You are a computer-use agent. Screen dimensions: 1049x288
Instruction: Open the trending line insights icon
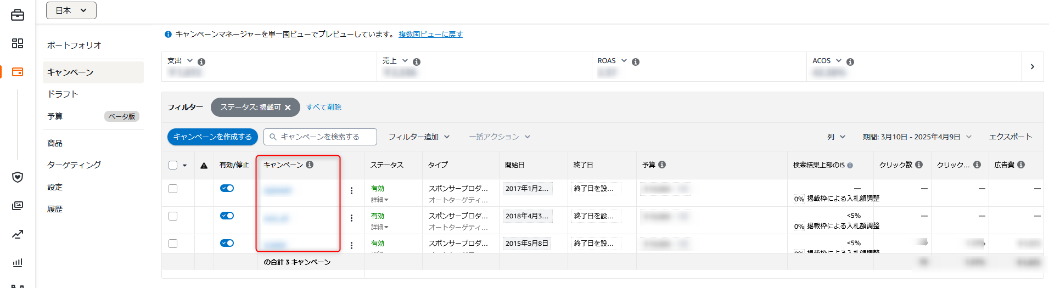(x=18, y=234)
